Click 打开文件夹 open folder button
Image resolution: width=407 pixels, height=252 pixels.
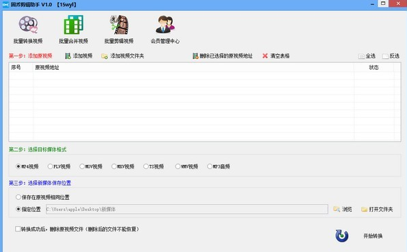coord(377,209)
